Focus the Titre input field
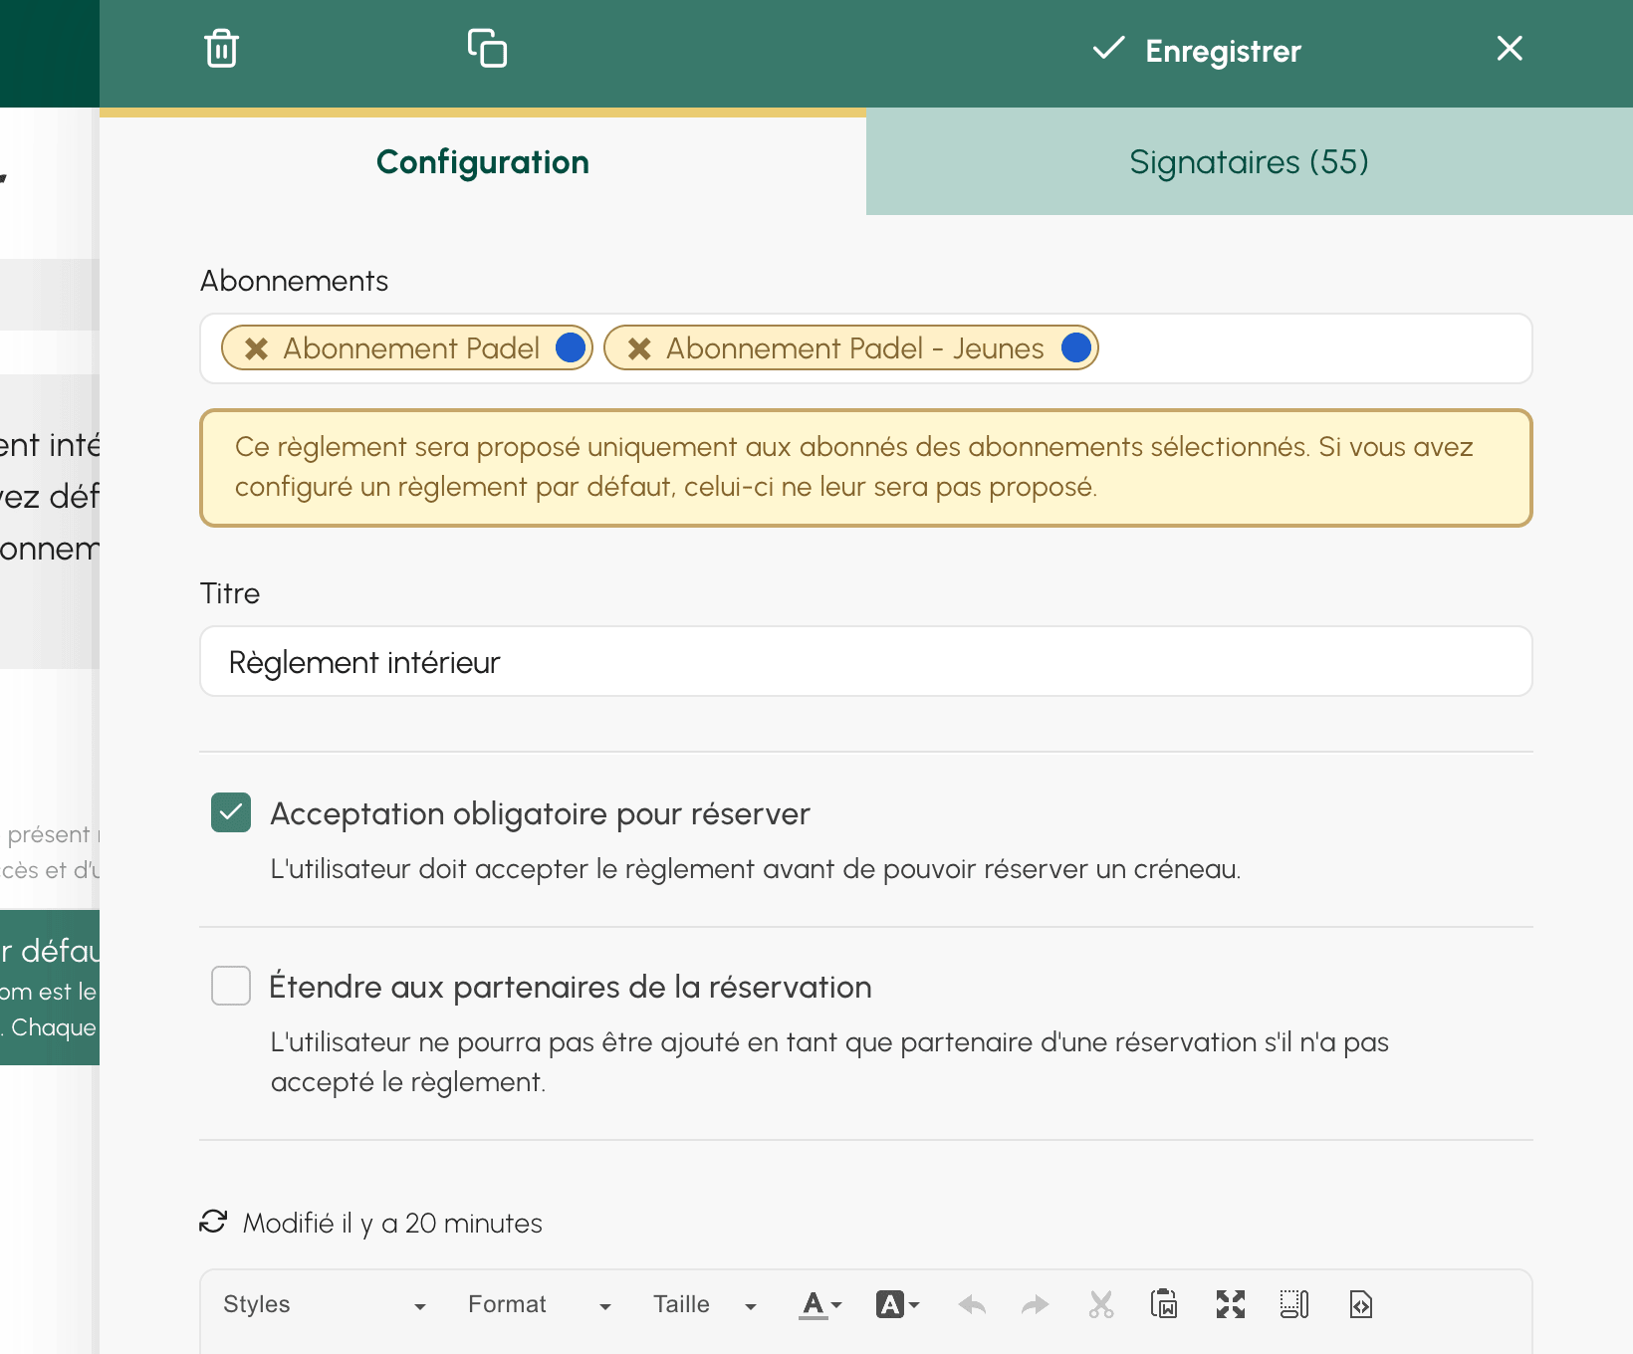Screen dimensions: 1633x1354 coord(866,662)
